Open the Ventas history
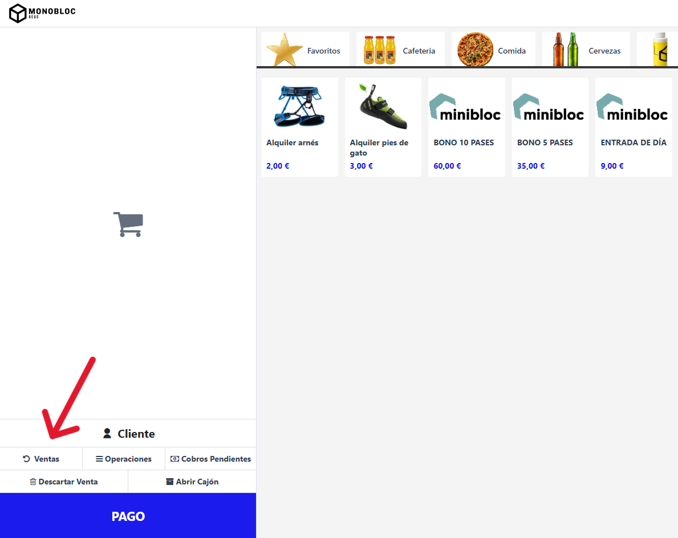The image size is (678, 538). coord(41,459)
